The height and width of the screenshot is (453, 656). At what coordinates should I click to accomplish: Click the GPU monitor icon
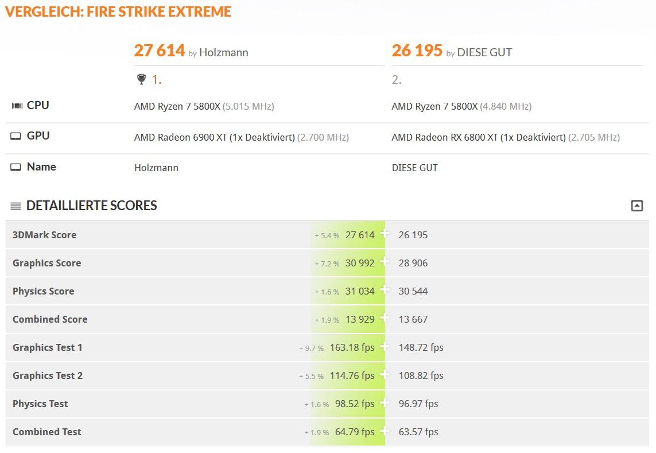click(x=16, y=136)
